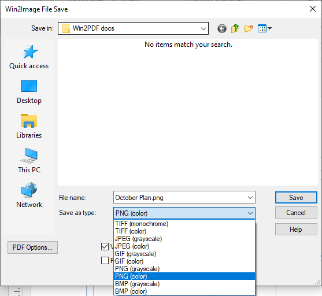Uncheck the checked box beside the type list

click(x=105, y=246)
